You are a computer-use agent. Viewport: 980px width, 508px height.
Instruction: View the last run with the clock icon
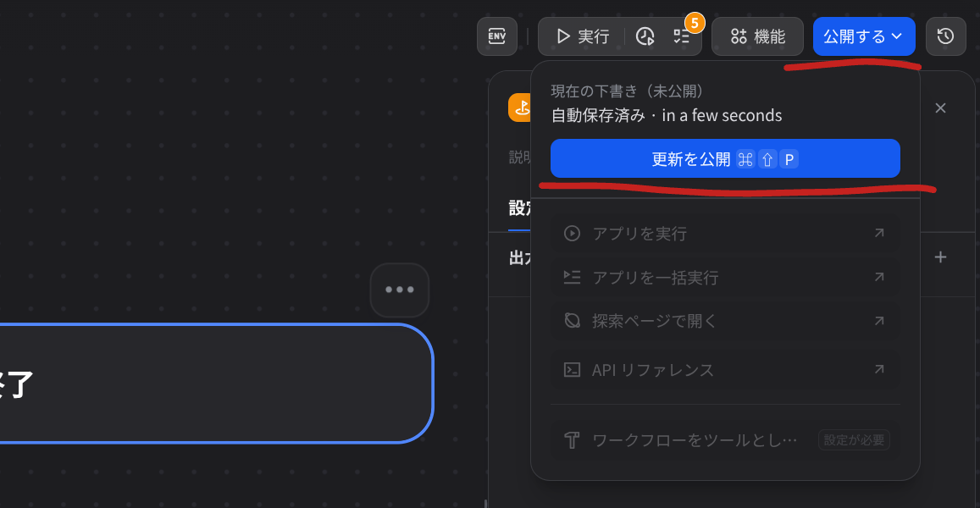point(645,36)
